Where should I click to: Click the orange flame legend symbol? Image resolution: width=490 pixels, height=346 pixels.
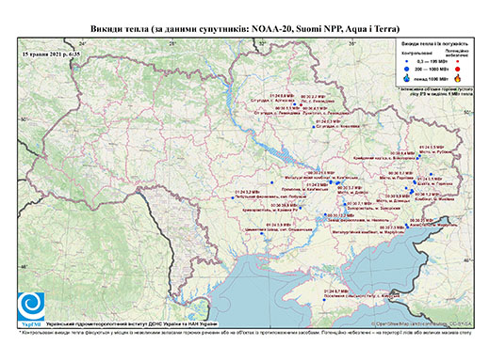point(458,78)
